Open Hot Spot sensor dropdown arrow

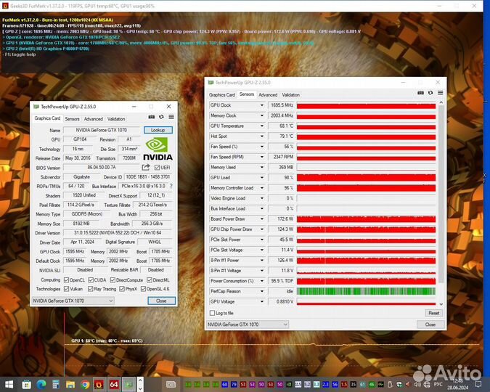tap(262, 136)
